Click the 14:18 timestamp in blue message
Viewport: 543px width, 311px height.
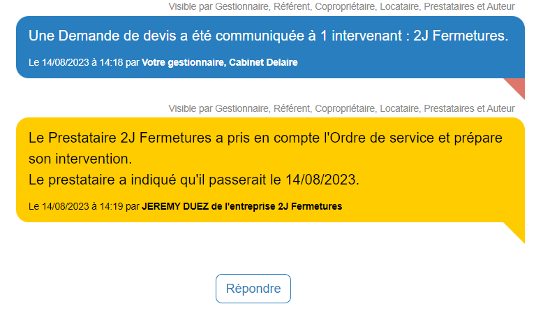(x=111, y=62)
